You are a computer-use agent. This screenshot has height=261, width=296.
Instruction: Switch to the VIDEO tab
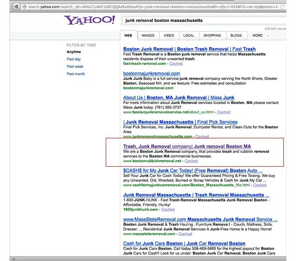pos(169,36)
